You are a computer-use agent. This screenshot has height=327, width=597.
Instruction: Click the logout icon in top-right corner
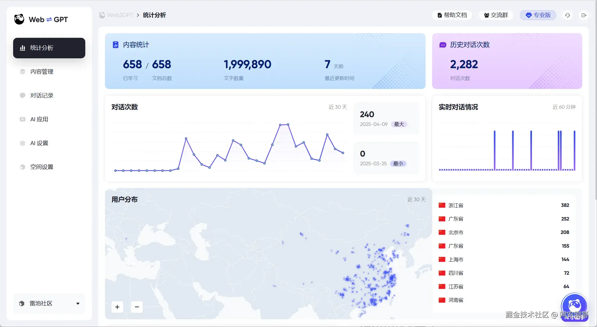584,15
